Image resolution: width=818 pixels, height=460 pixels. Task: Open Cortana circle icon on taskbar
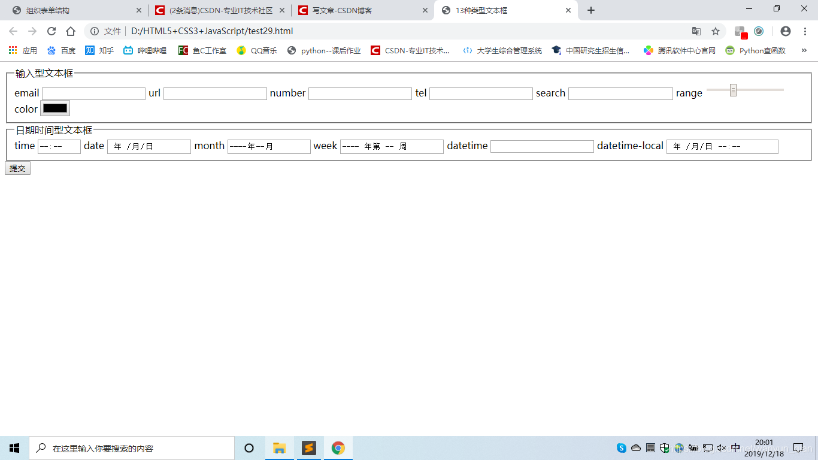(x=249, y=448)
